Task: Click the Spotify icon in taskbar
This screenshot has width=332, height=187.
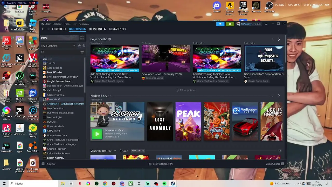Action: pyautogui.click(x=164, y=184)
